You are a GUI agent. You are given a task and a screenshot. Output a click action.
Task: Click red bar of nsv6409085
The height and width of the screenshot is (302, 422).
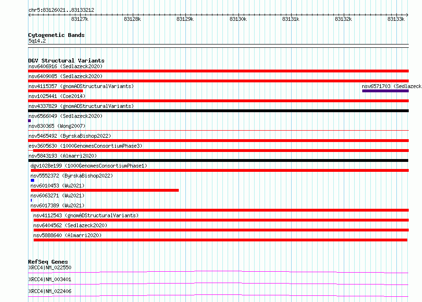point(218,81)
